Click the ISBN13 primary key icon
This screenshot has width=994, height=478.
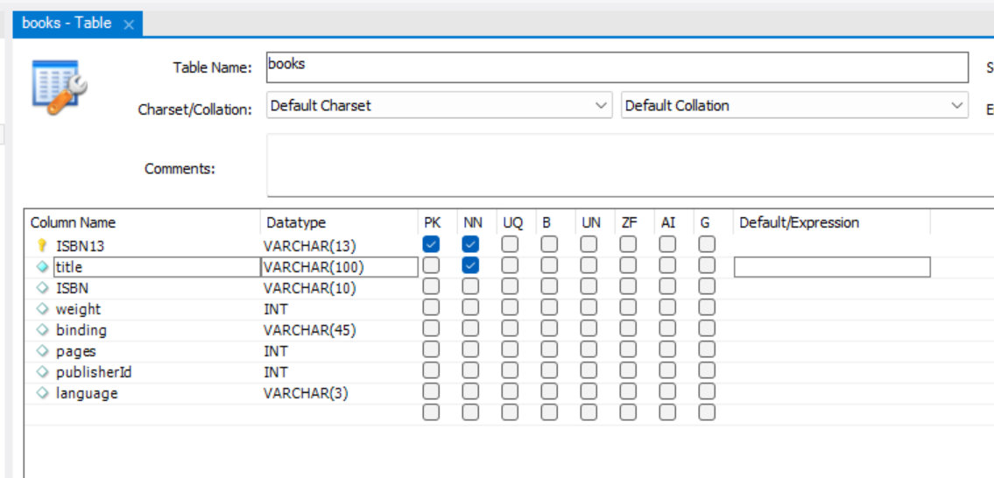point(42,246)
